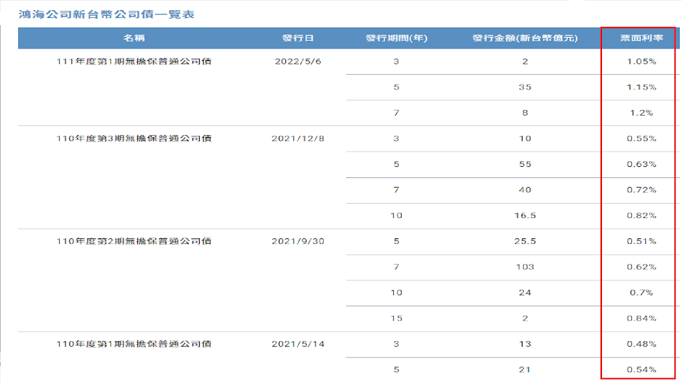Select issue amount 35
This screenshot has width=688, height=383.
pyautogui.click(x=525, y=87)
